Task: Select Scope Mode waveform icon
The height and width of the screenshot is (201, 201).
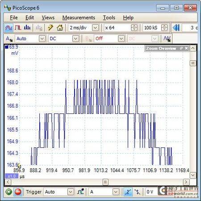Action: [x=8, y=28]
